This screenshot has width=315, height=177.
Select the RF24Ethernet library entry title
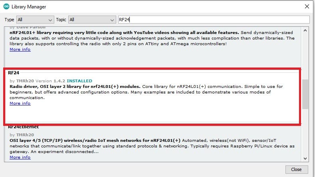click(24, 127)
